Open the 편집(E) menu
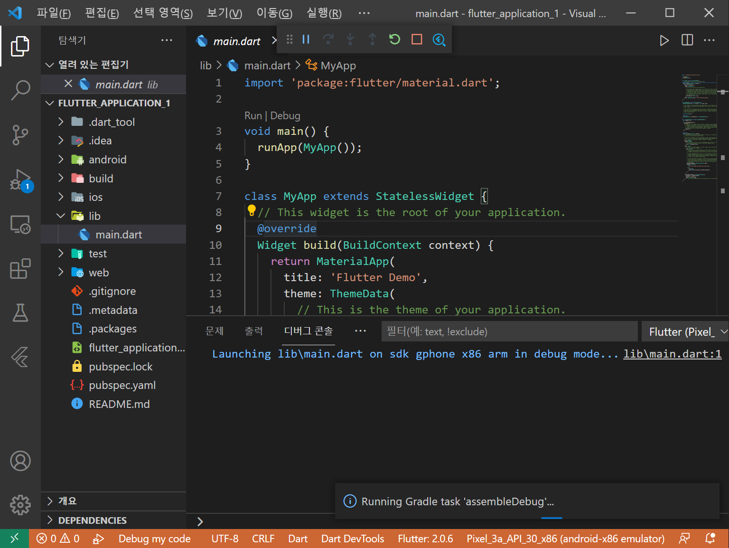729x548 pixels. click(x=102, y=13)
